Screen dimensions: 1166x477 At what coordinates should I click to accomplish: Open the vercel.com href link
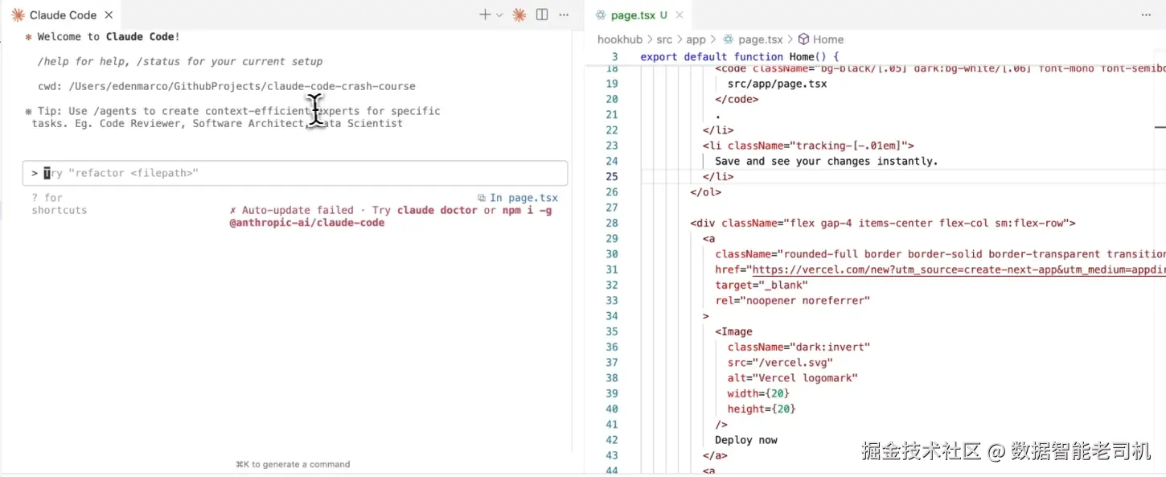click(x=959, y=269)
